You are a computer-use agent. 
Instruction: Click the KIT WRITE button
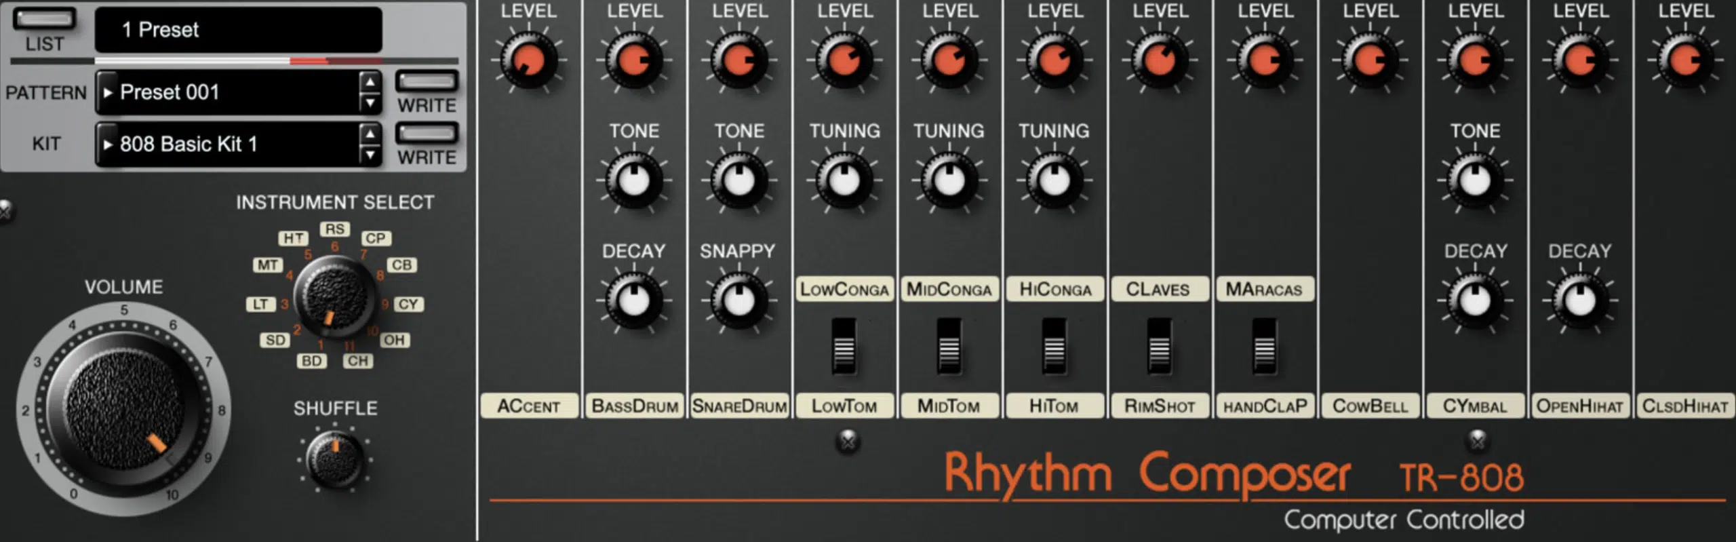pyautogui.click(x=427, y=133)
